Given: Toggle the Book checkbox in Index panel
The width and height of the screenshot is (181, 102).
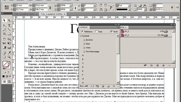Looking at the screenshot, I should coord(111,31).
